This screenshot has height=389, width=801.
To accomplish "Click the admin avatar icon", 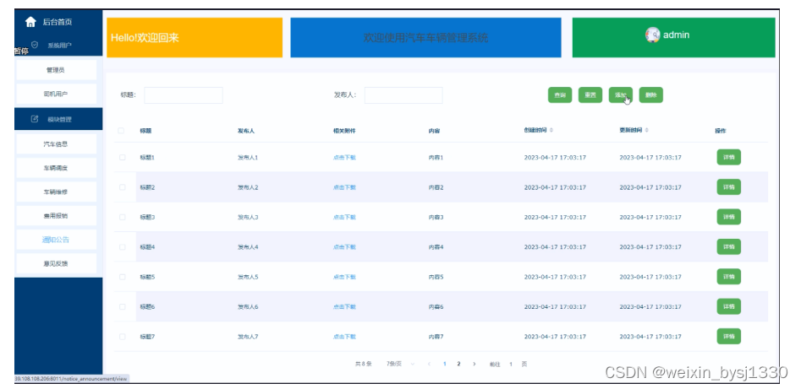I will [653, 35].
